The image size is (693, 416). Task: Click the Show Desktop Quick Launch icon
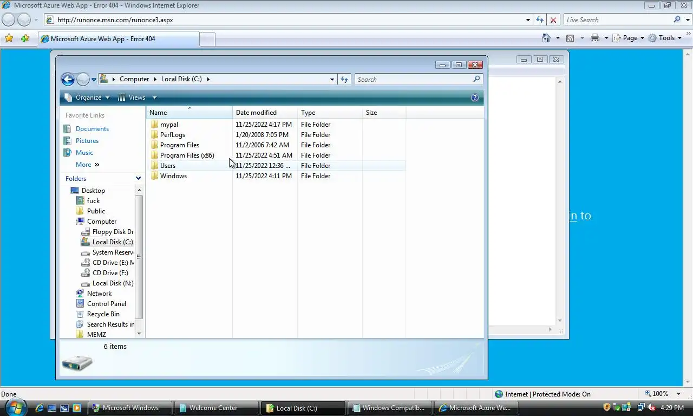tap(52, 408)
